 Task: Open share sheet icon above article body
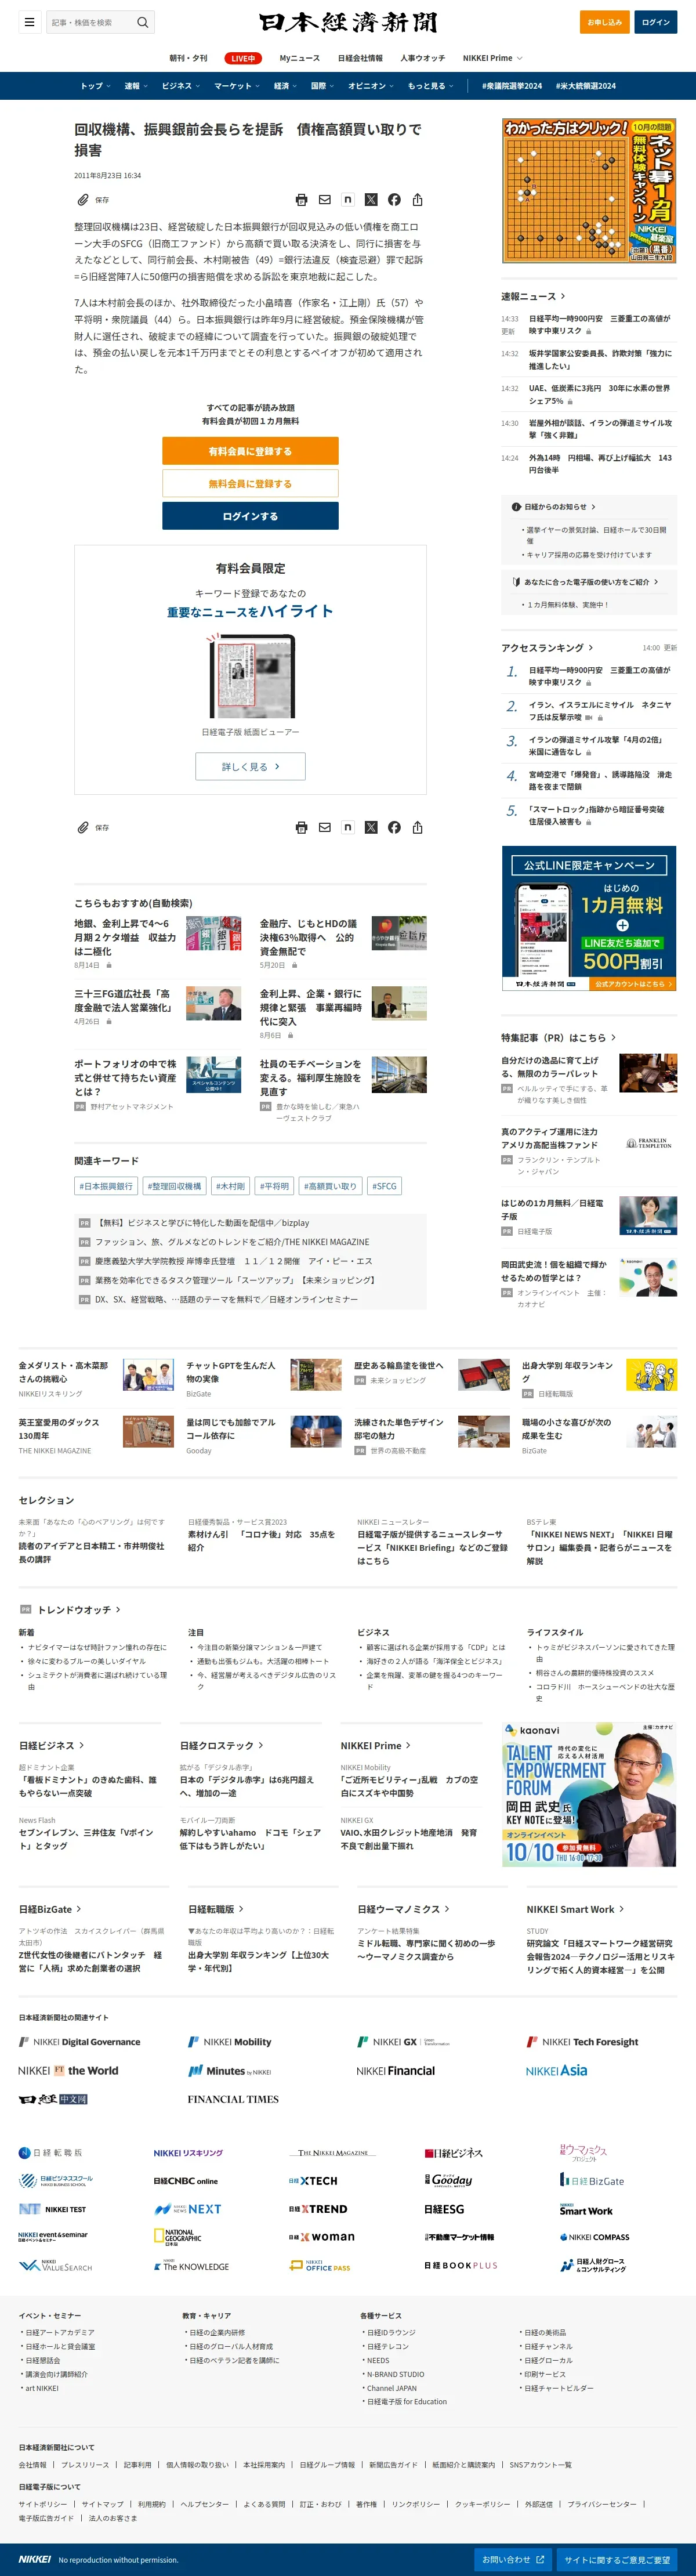417,200
